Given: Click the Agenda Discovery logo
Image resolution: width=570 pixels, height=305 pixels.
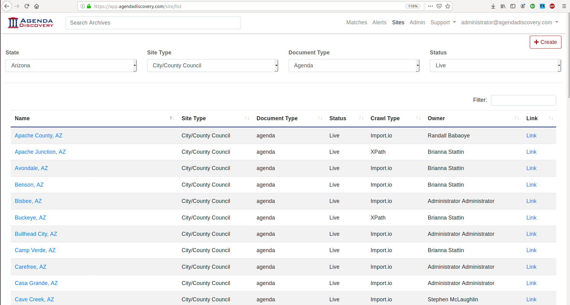Looking at the screenshot, I should (30, 23).
